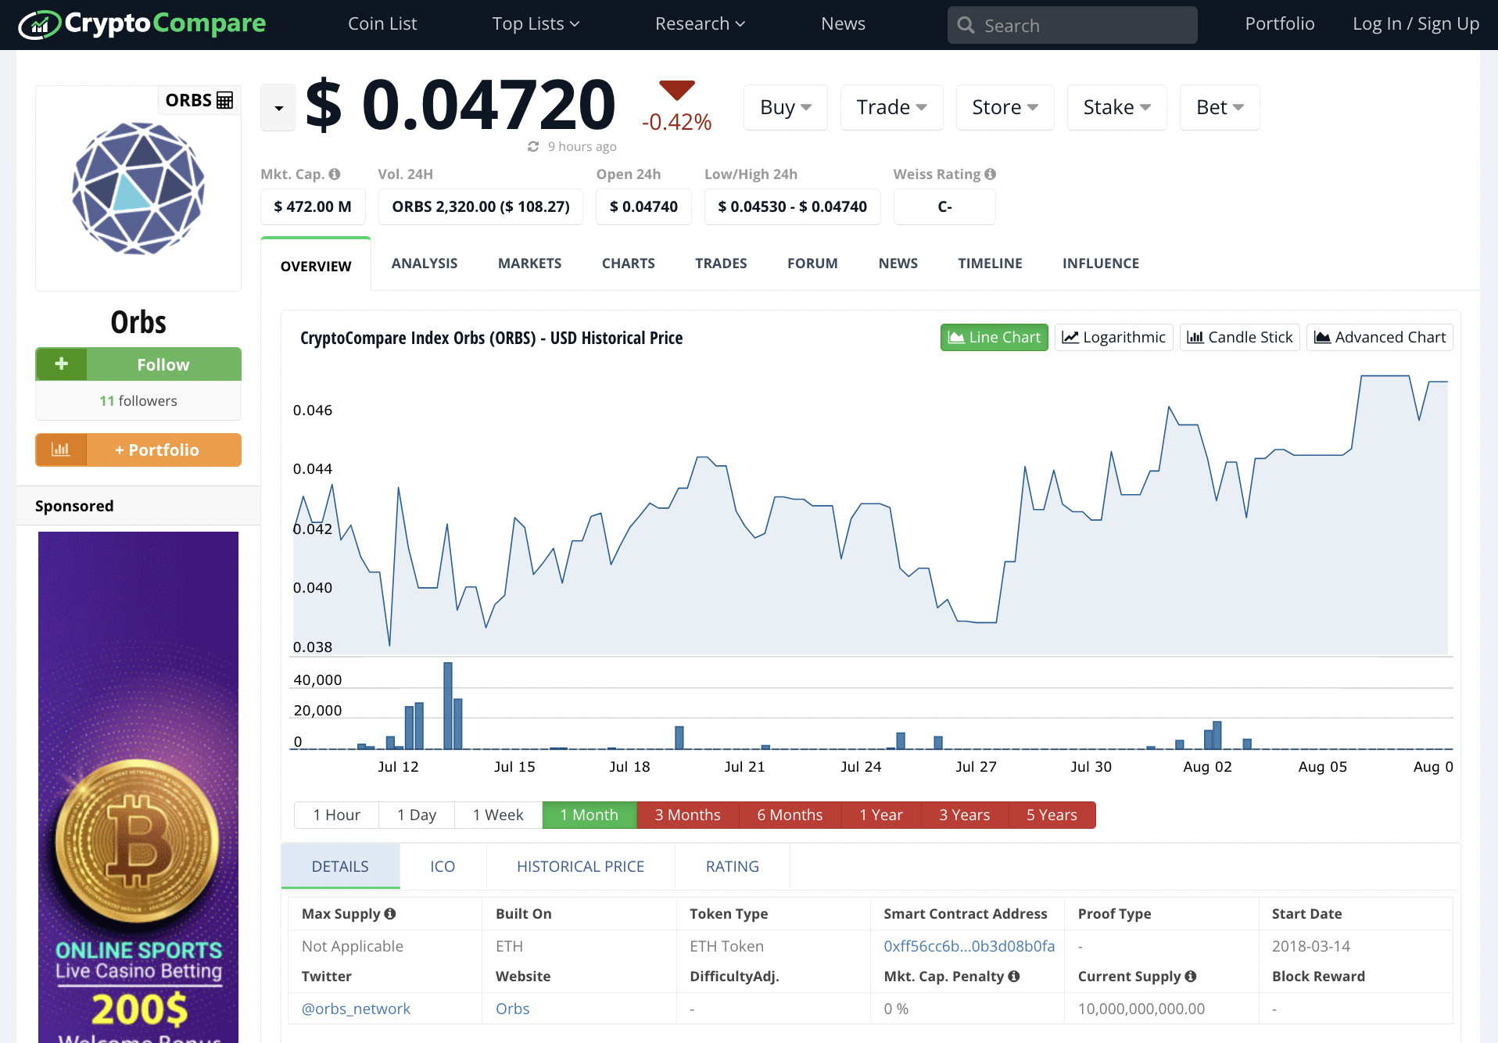
Task: Open the Top Lists menu
Action: [x=536, y=24]
